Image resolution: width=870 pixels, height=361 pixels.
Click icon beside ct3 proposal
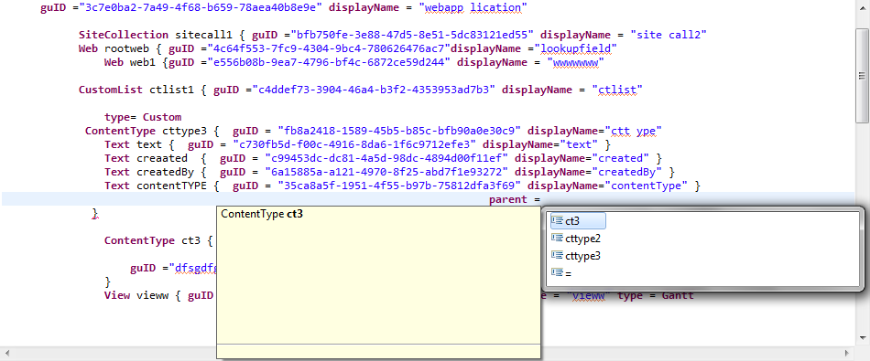point(557,220)
